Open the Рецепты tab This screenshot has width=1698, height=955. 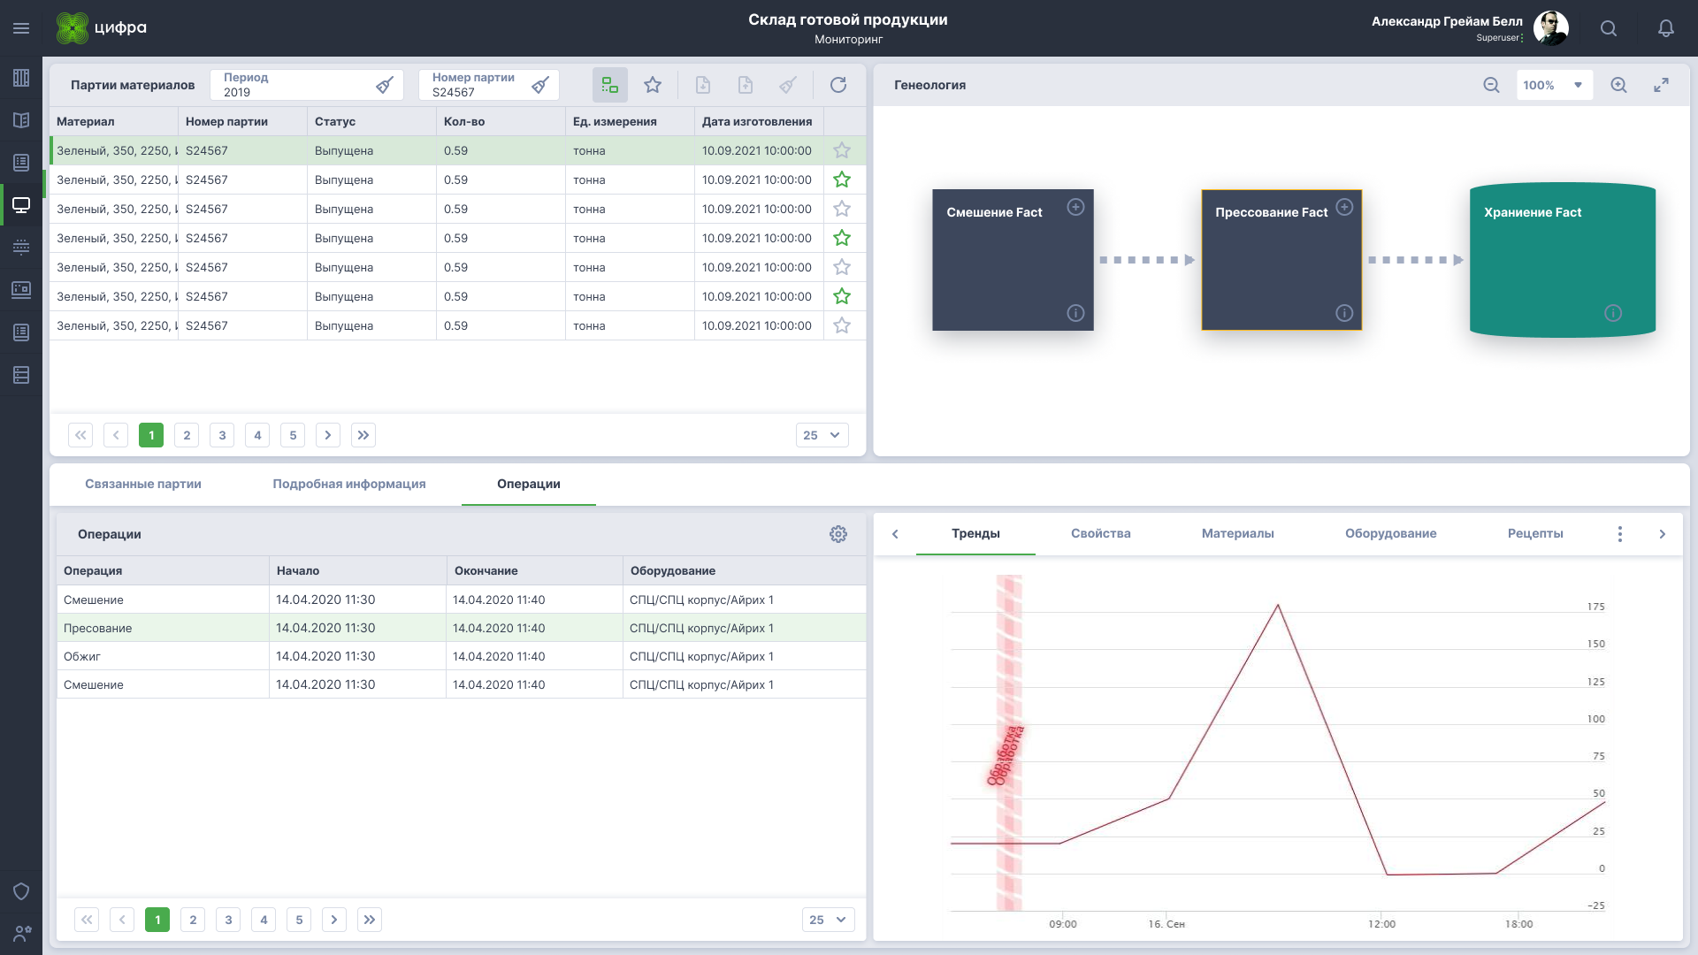coord(1535,533)
